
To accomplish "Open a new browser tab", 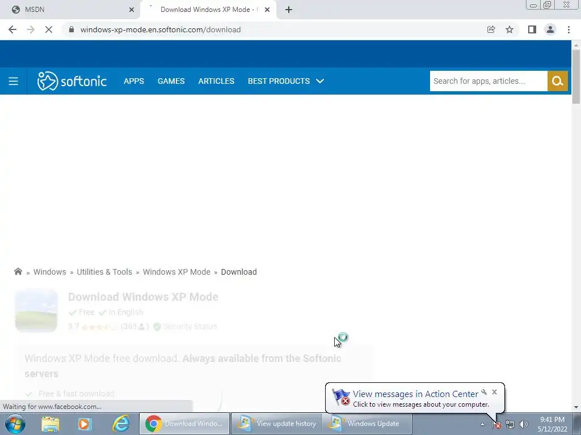I will [x=289, y=10].
